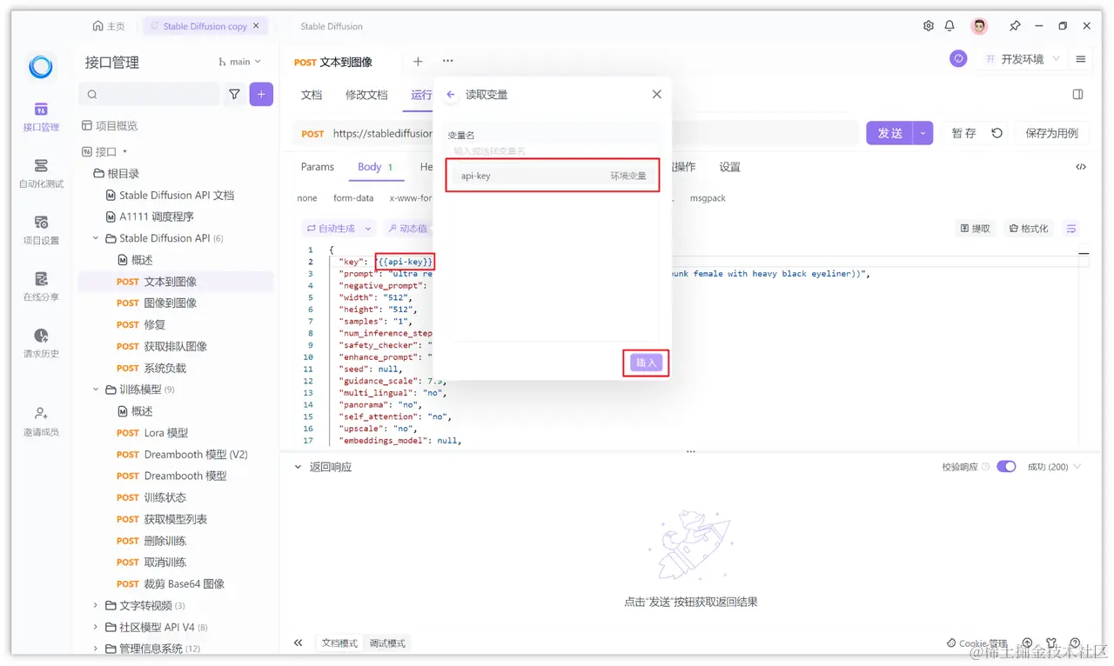Image resolution: width=1114 pixels, height=666 pixels.
Task: Select the api-key variable row
Action: click(553, 176)
